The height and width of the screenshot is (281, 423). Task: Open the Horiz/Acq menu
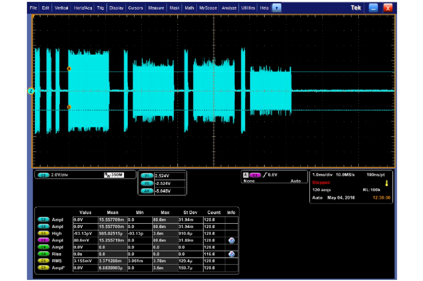83,8
